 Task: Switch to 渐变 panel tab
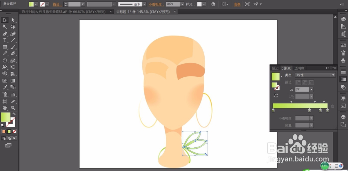[286, 68]
